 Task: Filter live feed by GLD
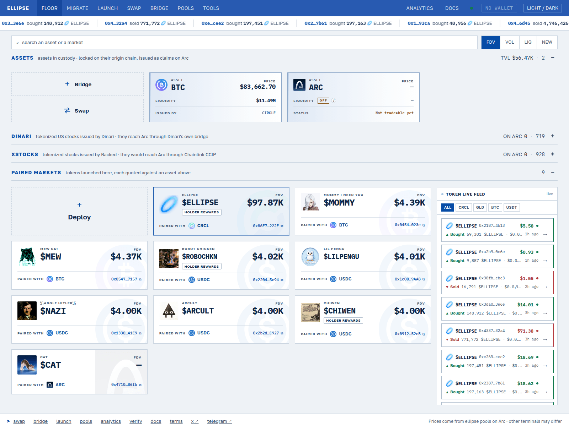(480, 207)
